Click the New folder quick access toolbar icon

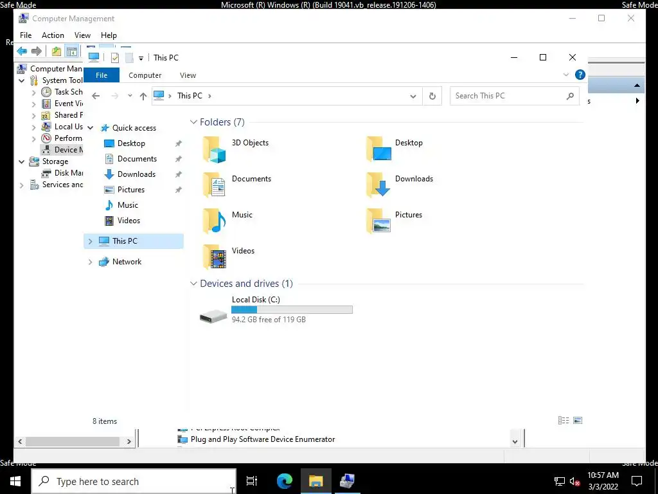pos(129,58)
